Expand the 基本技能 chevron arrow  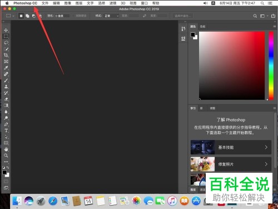266,147
